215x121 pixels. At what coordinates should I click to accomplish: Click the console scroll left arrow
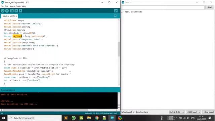coord(1,110)
